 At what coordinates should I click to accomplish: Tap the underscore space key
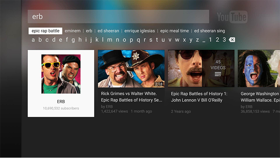click(x=204, y=41)
